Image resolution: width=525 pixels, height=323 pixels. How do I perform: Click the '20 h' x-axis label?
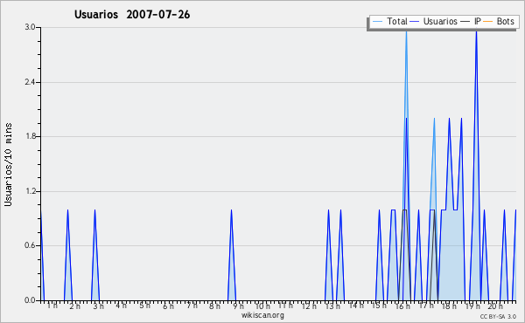pos(495,306)
